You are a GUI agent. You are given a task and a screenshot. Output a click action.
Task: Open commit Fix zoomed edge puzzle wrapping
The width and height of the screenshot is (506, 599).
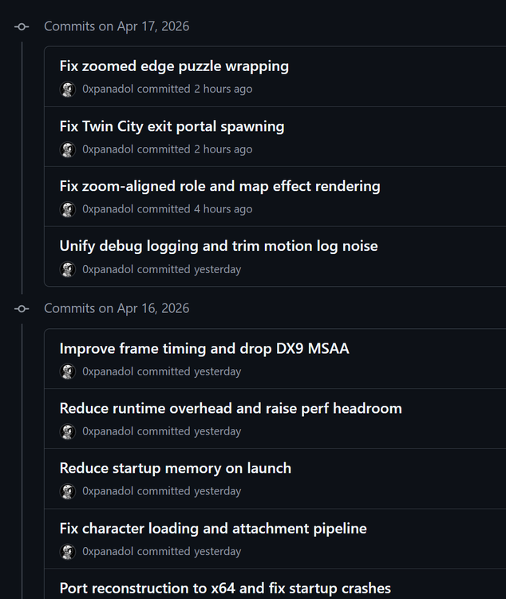coord(174,66)
